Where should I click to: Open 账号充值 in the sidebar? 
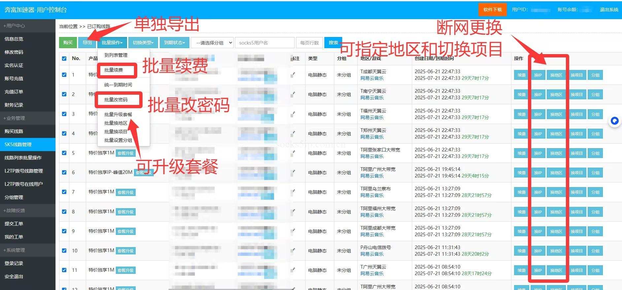pyautogui.click(x=28, y=79)
